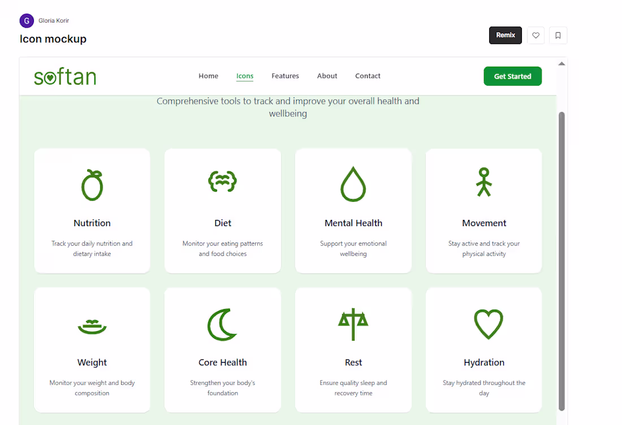Click the Weight card title
622x425 pixels.
coord(92,362)
